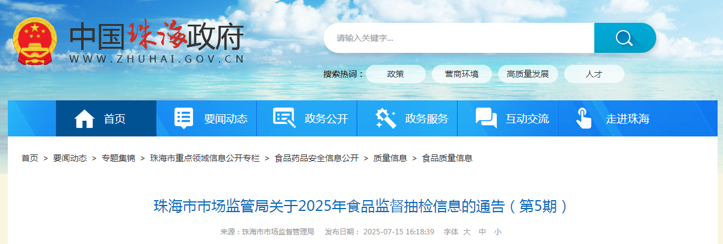Click the chat bubbles icon beside 互动交流

coord(486,118)
